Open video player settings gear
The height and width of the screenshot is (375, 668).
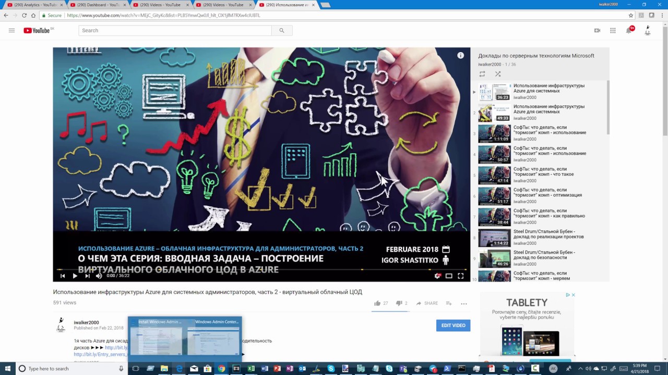tap(437, 276)
